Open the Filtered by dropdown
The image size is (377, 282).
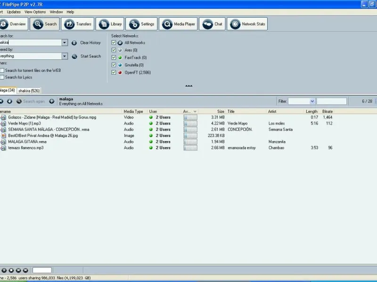[65, 56]
